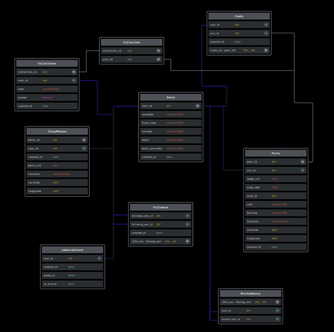
Task: Click the FK badge on Feeds post_id row
Action: 266,33
